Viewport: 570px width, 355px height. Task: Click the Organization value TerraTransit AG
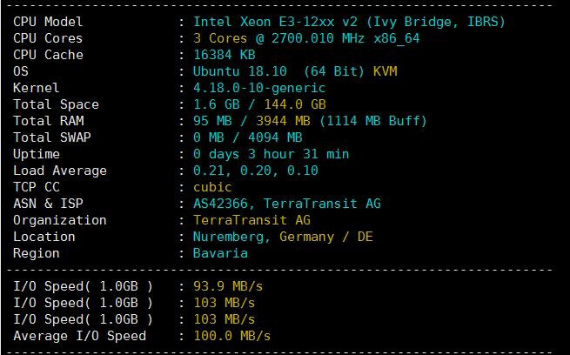(x=251, y=219)
